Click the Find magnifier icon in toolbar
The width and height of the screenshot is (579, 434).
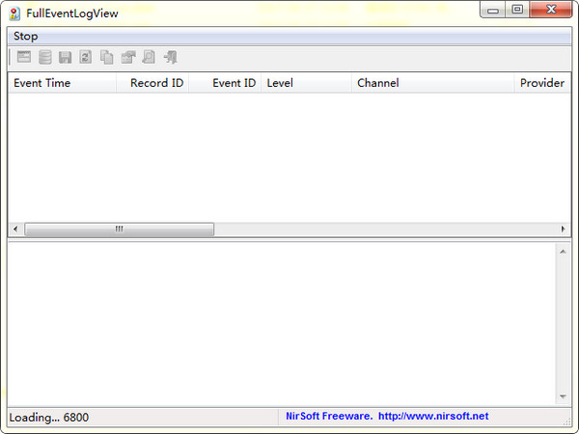(x=149, y=58)
